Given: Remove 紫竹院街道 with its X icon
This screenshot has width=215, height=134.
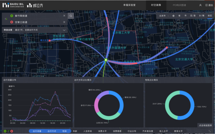Looking at the screenshot, I should click(x=64, y=16).
